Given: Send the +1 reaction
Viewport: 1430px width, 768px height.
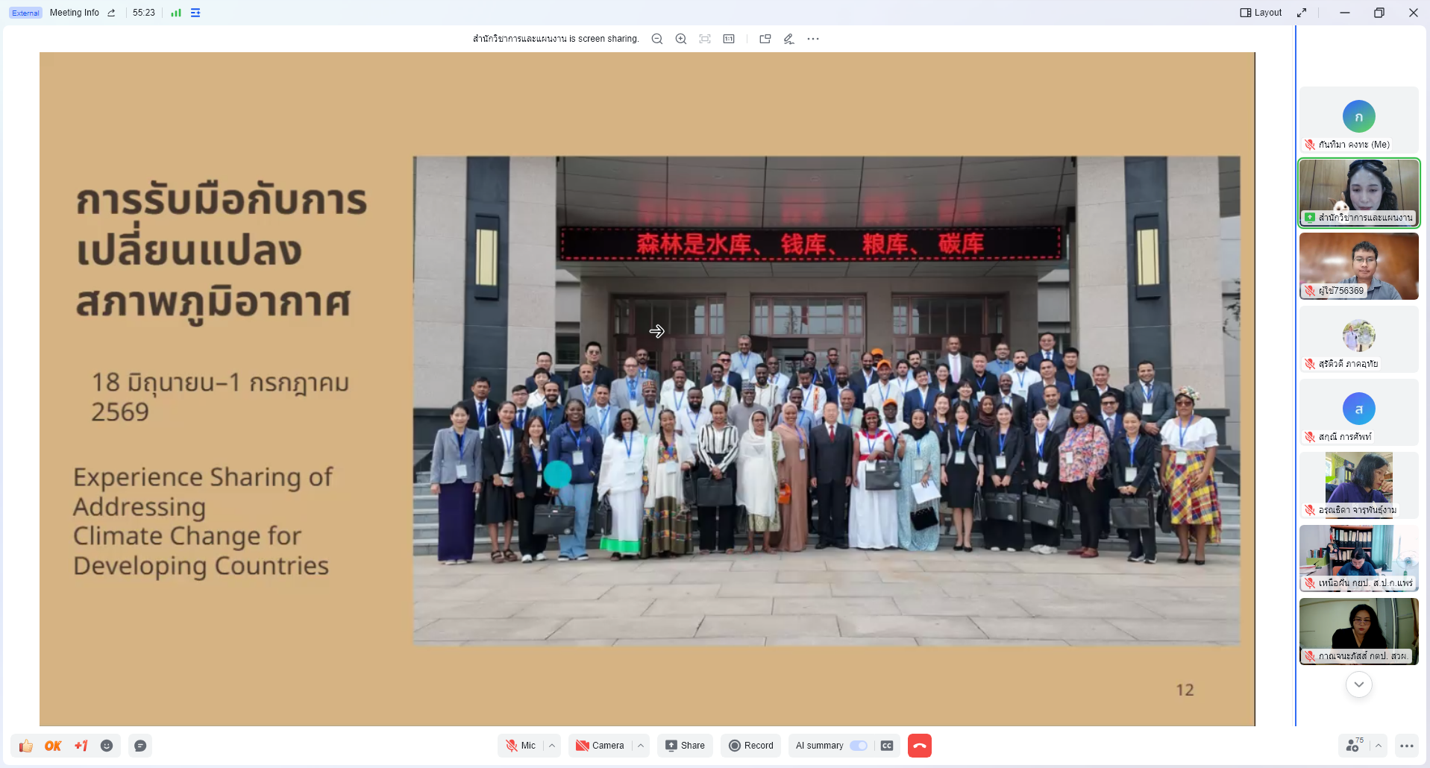Looking at the screenshot, I should tap(81, 746).
